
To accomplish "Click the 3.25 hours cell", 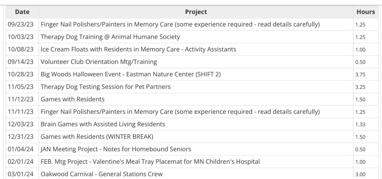I will (x=360, y=87).
